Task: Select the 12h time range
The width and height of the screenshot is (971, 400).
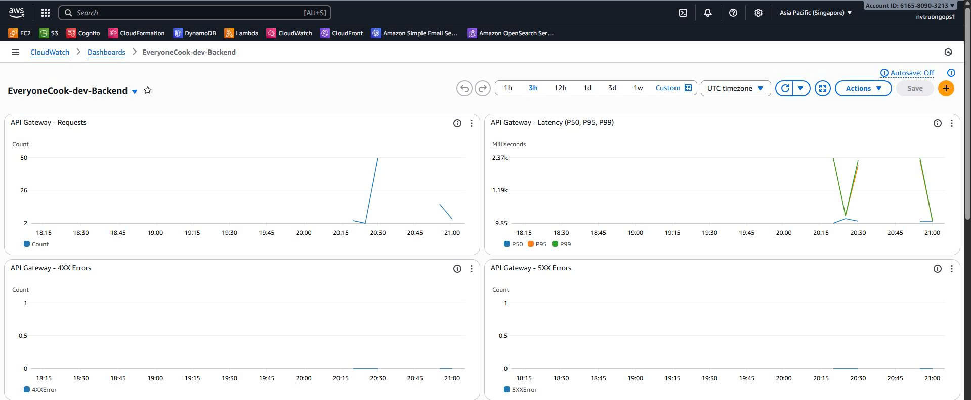Action: pyautogui.click(x=560, y=88)
